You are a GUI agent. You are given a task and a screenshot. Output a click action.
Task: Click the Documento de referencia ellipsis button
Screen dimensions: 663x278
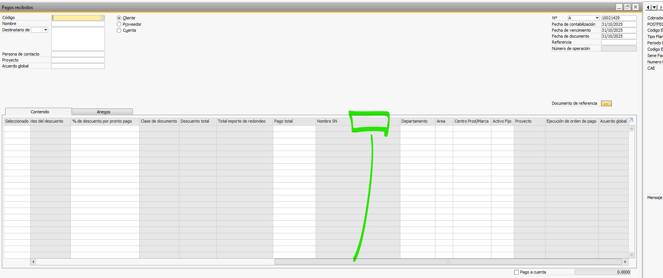tap(606, 104)
